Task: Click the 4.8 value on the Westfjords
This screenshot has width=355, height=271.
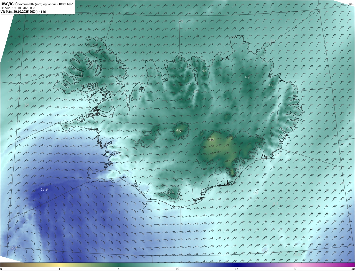Action: [x=80, y=74]
